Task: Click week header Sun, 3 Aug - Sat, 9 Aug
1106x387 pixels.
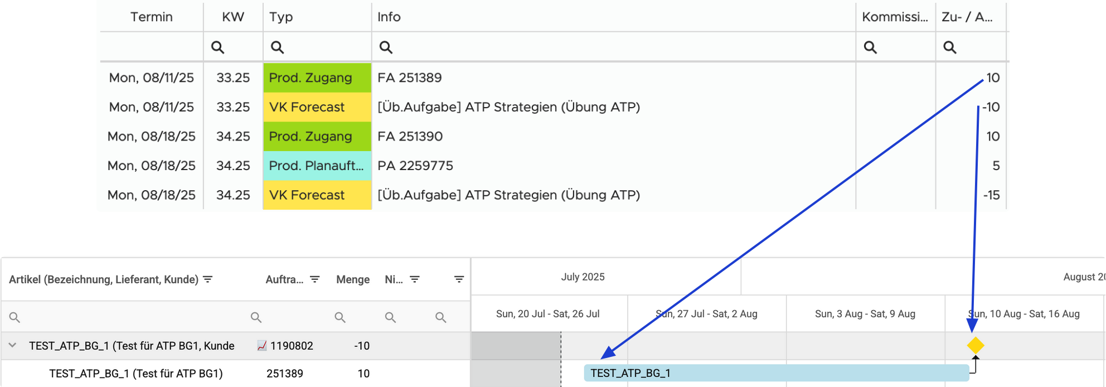Action: 865,314
